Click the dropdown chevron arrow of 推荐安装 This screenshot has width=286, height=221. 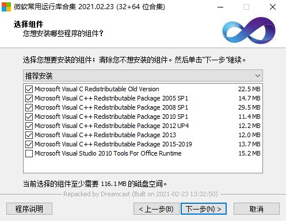[x=258, y=76]
